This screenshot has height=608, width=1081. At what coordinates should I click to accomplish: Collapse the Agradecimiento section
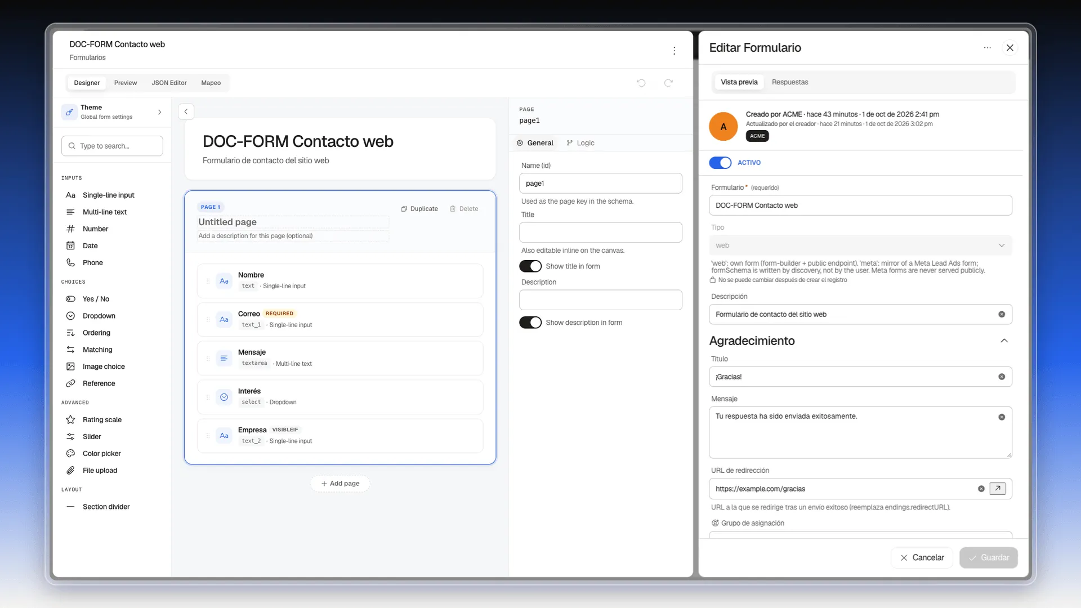[x=1004, y=341]
